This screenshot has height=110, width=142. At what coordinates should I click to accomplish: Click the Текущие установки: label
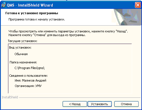23,41
